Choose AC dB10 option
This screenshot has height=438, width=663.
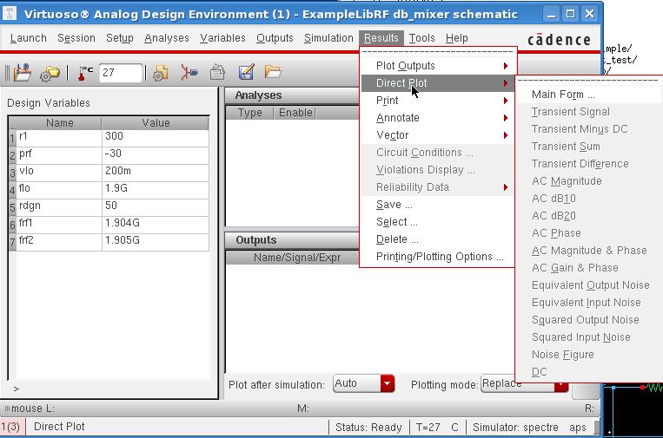tap(589, 199)
